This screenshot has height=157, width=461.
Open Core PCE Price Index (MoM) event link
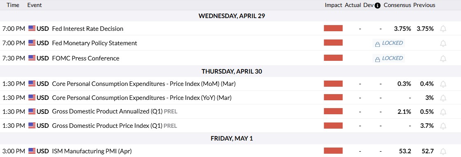tap(144, 83)
